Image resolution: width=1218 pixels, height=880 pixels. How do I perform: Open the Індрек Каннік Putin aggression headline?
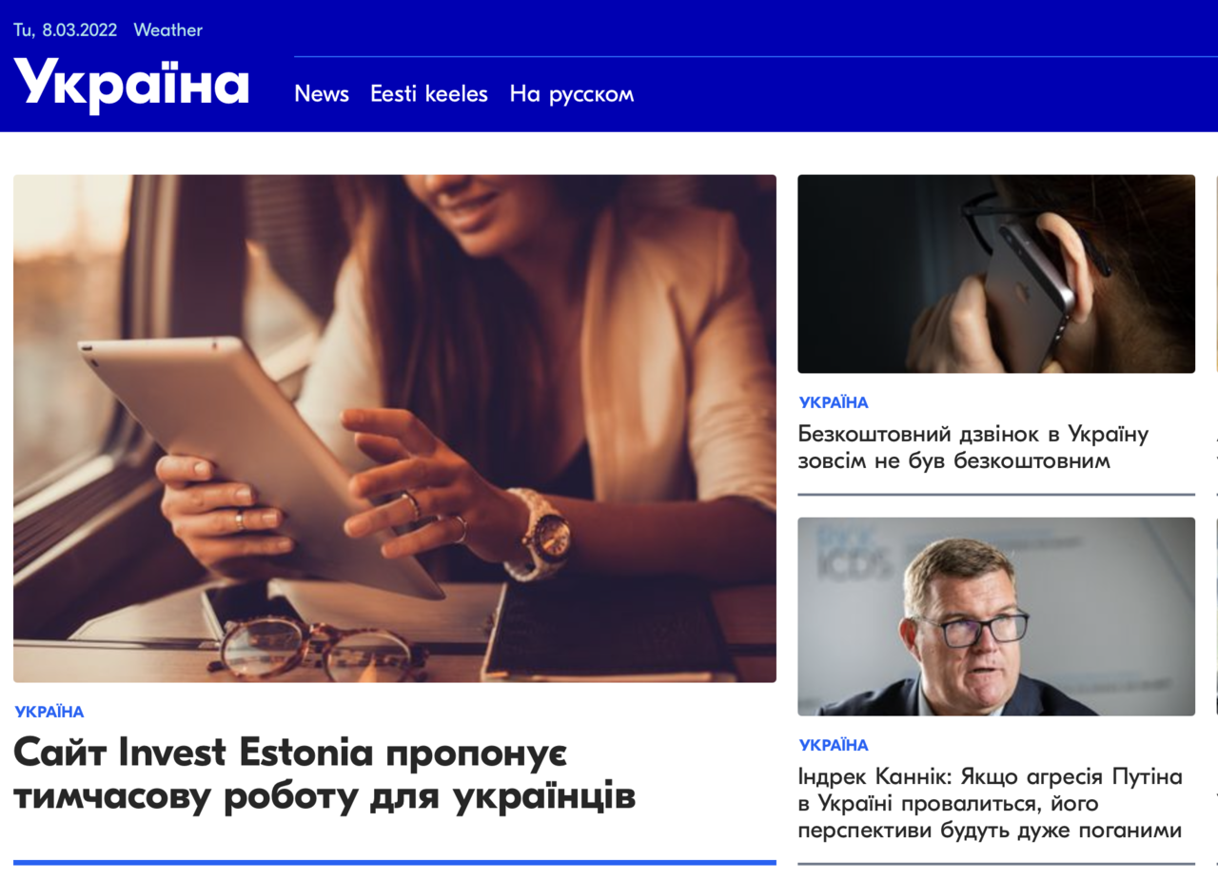click(991, 803)
